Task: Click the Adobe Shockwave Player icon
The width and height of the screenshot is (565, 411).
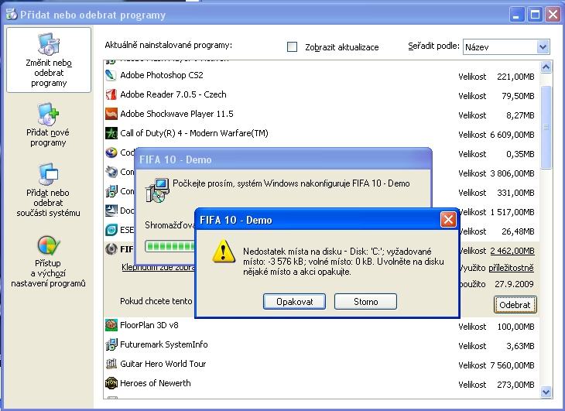Action: (111, 114)
